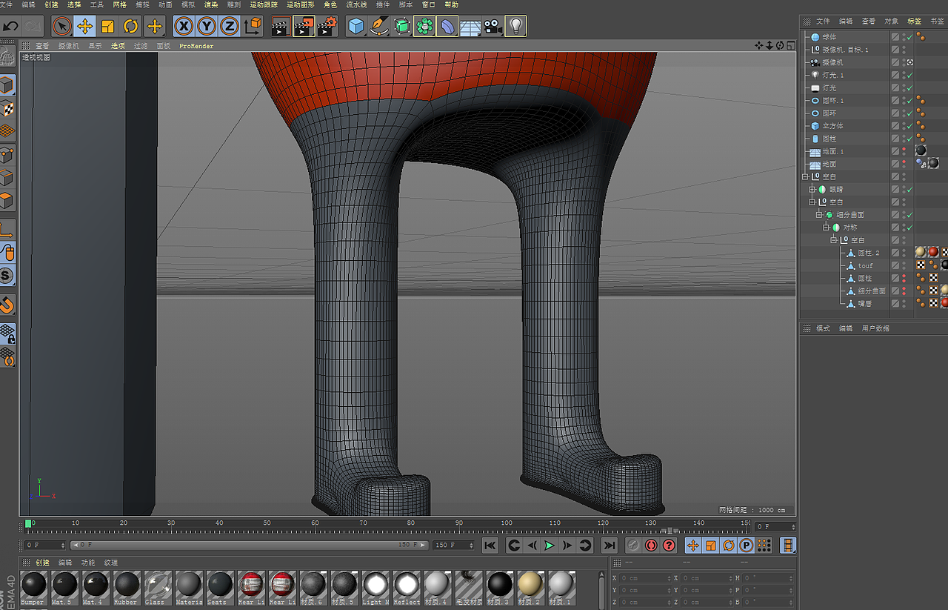Collapse the top-level 空白 null object
948x610 pixels.
pyautogui.click(x=805, y=177)
